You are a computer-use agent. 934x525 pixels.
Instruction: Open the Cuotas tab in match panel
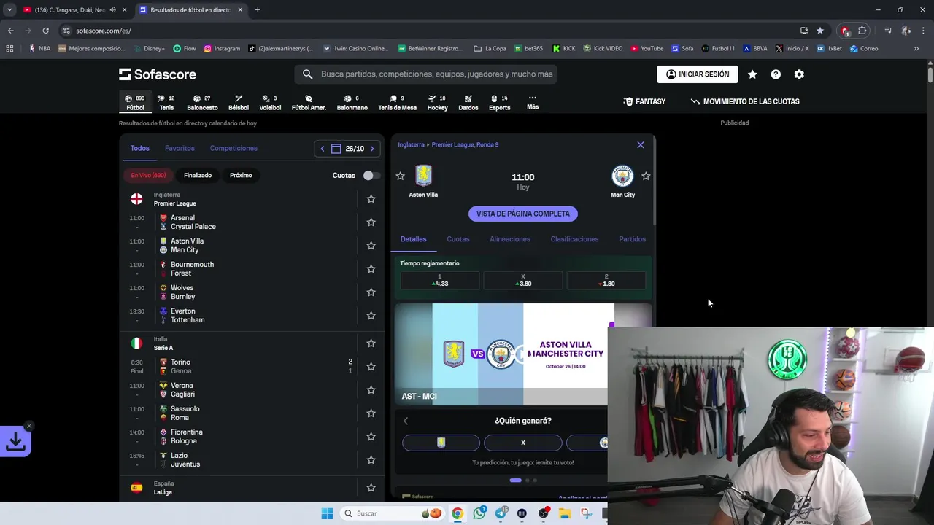coord(458,239)
